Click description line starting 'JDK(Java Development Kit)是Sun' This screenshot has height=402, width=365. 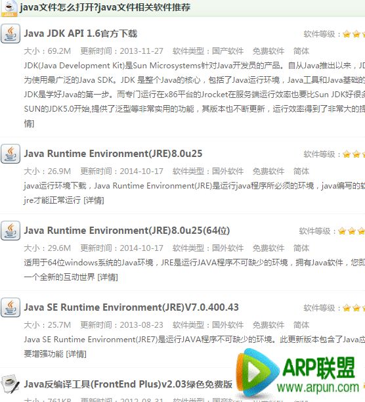tap(194, 66)
